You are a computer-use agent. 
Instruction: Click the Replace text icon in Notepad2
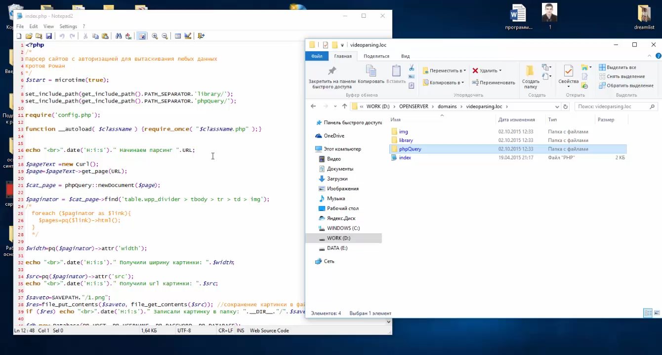pyautogui.click(x=129, y=36)
